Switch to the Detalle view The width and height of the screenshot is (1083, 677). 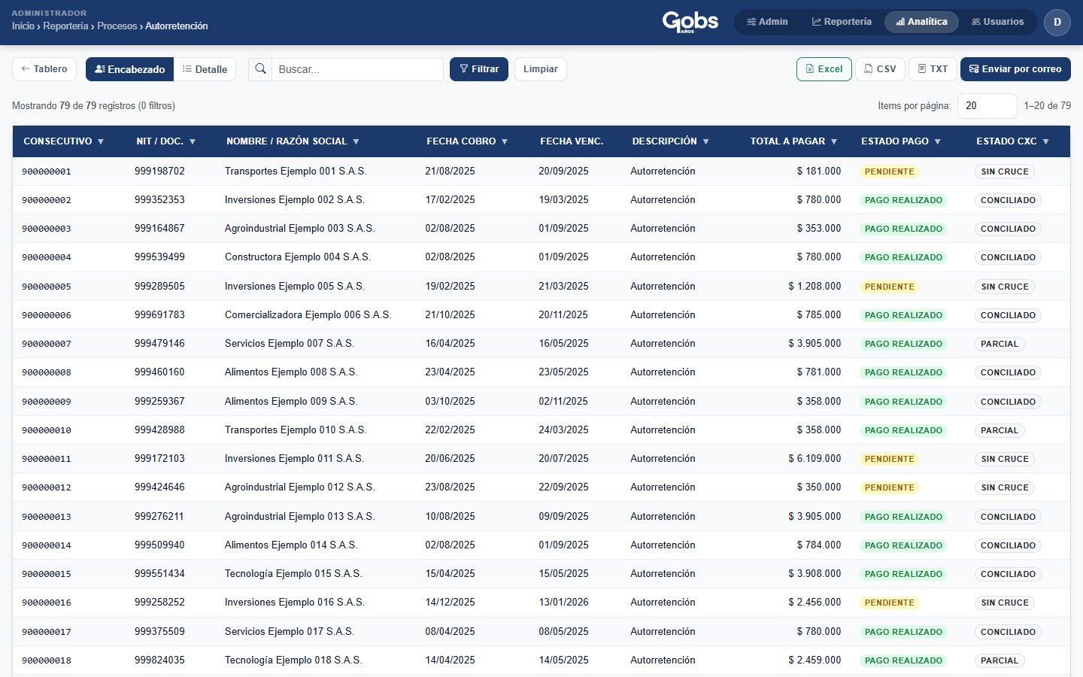point(205,69)
